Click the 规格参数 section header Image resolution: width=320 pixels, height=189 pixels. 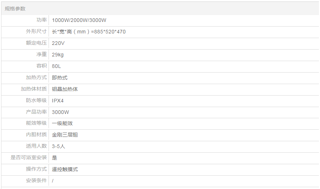click(x=15, y=9)
